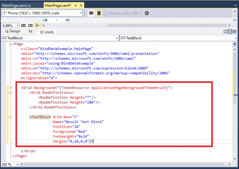239x169 pixels.
Task: Open left TextBlock element dropdown
Action: coord(60,38)
